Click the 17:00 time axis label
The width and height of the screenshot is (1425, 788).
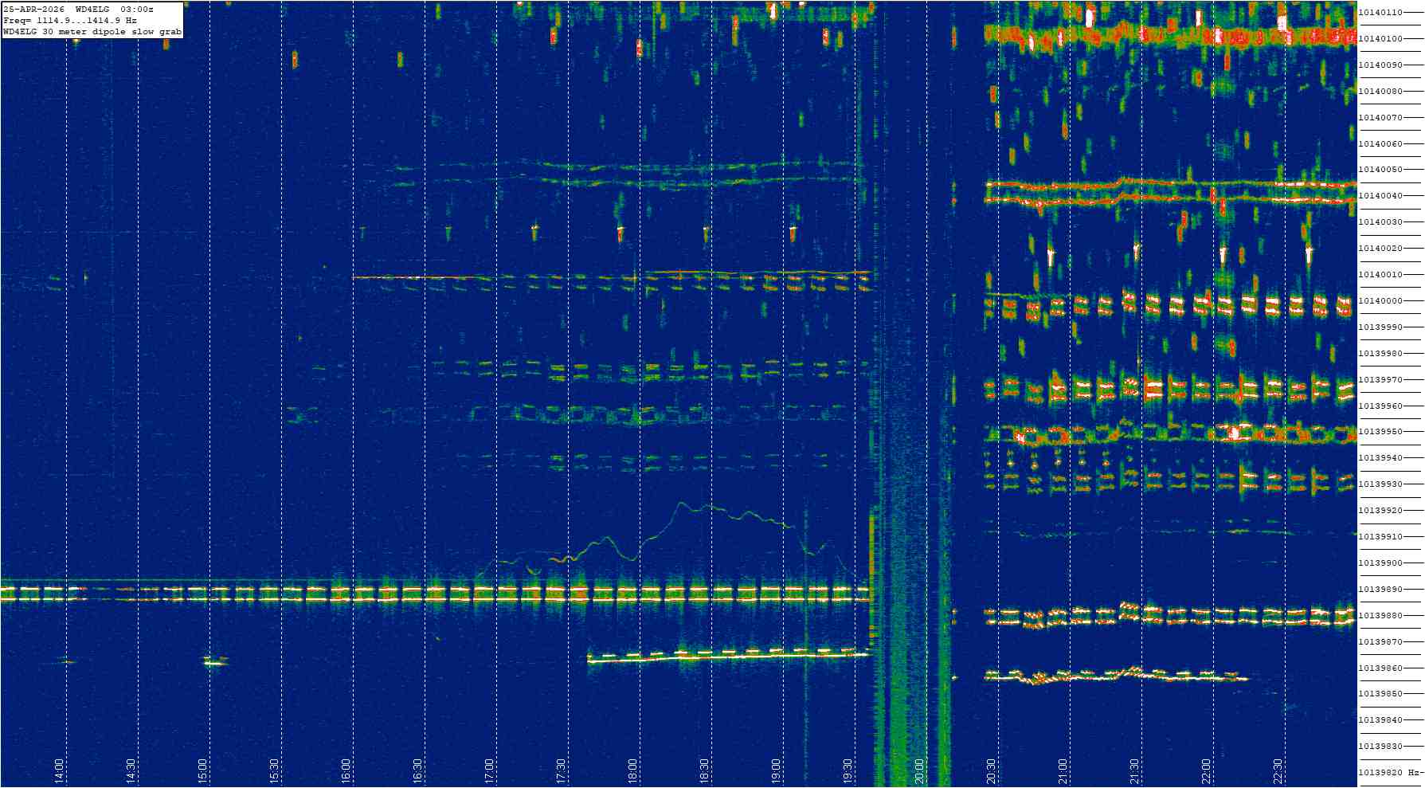click(489, 770)
